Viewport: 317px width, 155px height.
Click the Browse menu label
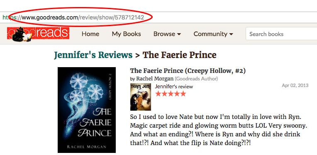pyautogui.click(x=164, y=34)
